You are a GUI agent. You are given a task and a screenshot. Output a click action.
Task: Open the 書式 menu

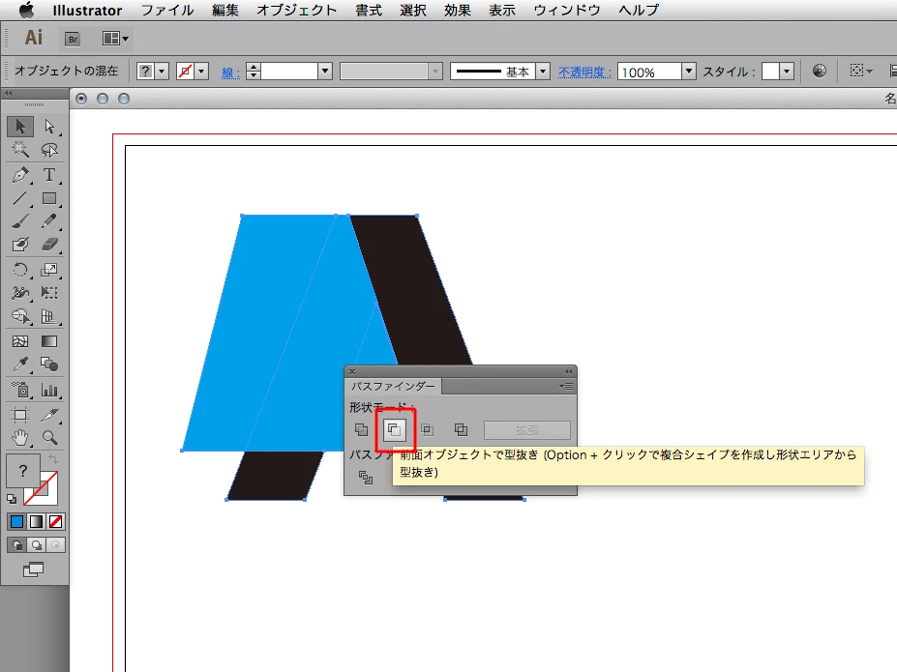pos(368,11)
